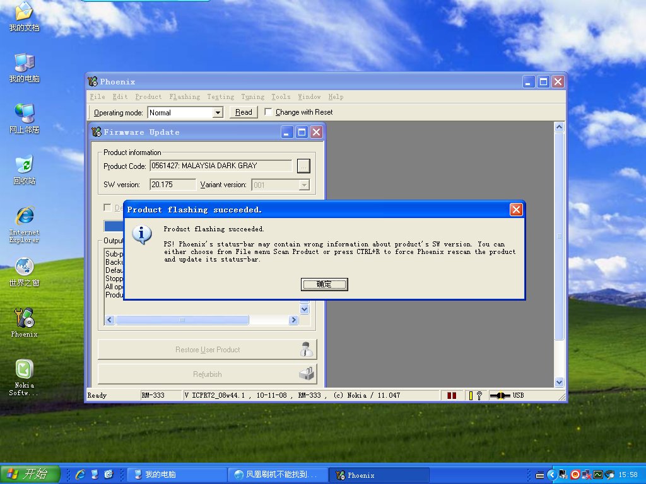The width and height of the screenshot is (646, 484).
Task: Click the disconnected network tray icon
Action: click(586, 475)
